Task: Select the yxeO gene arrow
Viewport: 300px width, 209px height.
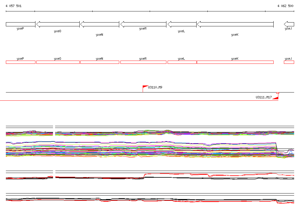Action: pyautogui.click(x=58, y=24)
